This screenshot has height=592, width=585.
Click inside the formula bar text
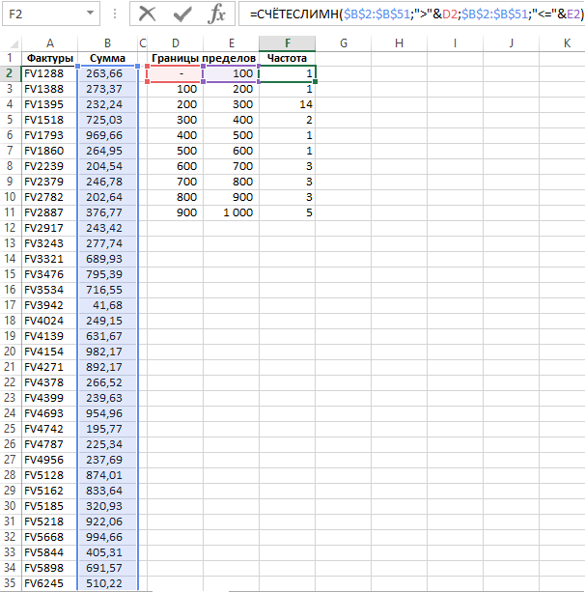(405, 14)
